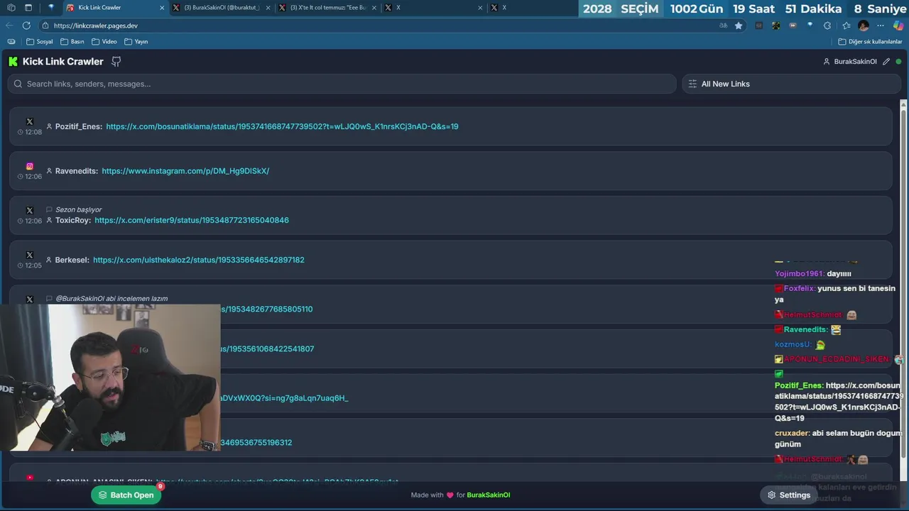Click the translate icon in address bar

pyautogui.click(x=723, y=26)
